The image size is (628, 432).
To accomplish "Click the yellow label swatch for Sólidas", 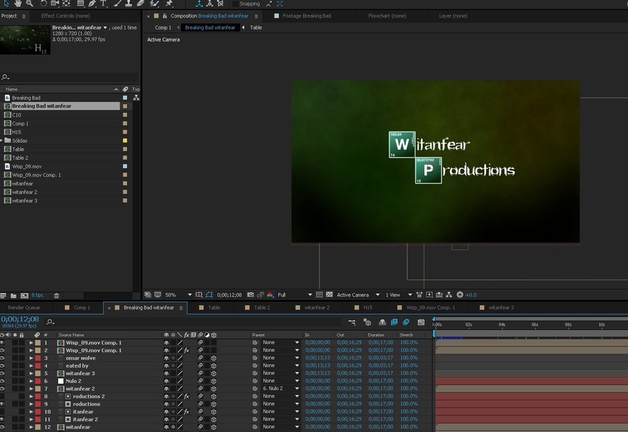I will click(x=125, y=141).
